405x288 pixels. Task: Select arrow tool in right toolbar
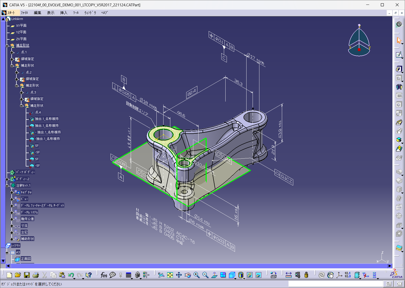pos(399,40)
